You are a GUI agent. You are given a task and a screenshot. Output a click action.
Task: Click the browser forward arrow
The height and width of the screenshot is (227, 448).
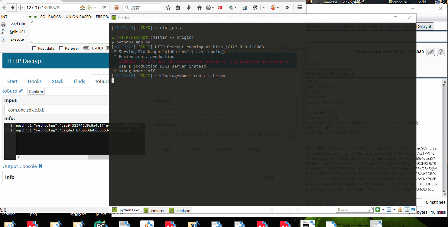[12, 8]
